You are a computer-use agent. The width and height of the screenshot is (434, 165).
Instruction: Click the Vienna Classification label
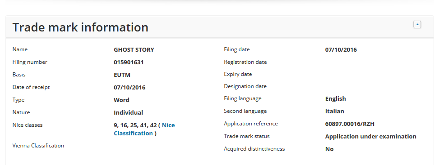pos(38,146)
